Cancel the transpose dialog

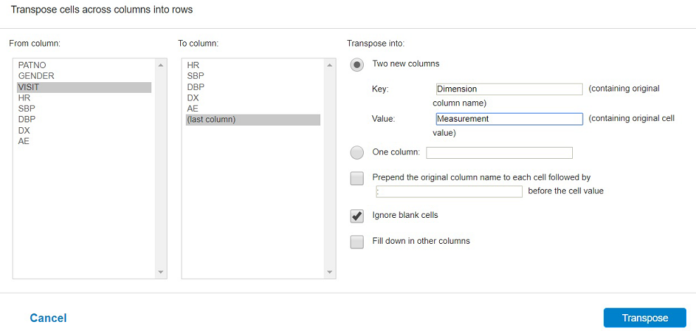[x=48, y=318]
